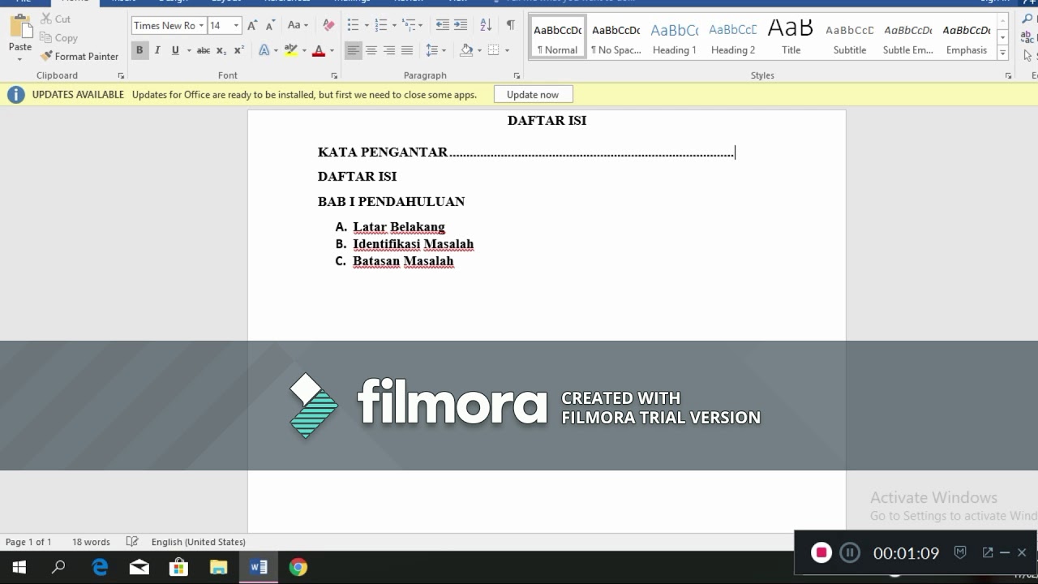Stop the screen recording
The image size is (1038, 584).
(x=821, y=552)
